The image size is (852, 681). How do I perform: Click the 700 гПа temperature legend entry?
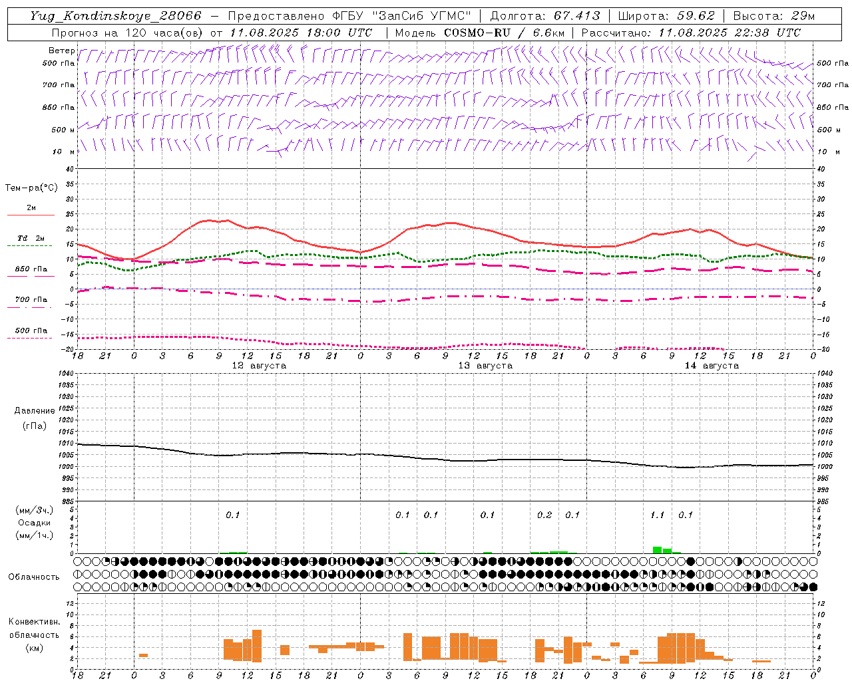[x=31, y=300]
